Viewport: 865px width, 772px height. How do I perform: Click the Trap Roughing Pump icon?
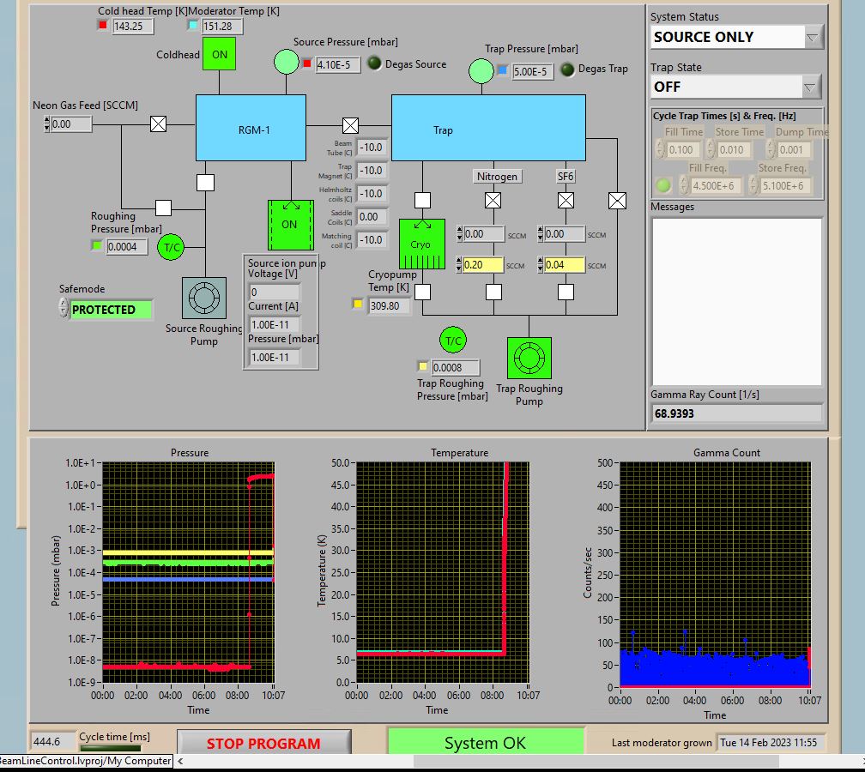click(529, 359)
